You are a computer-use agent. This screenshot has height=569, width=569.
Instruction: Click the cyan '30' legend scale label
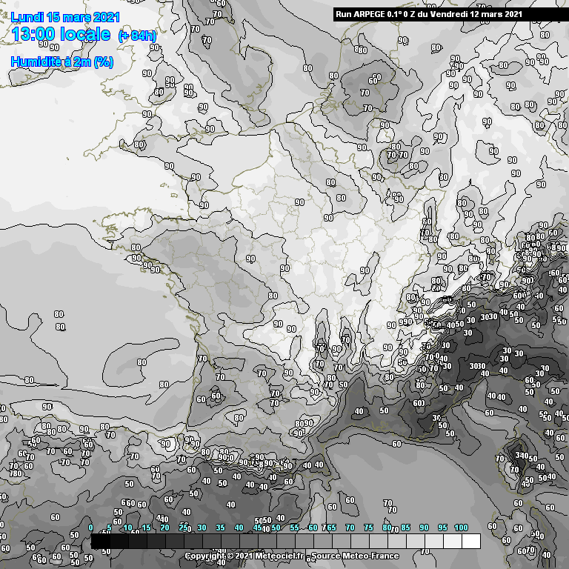click(202, 528)
